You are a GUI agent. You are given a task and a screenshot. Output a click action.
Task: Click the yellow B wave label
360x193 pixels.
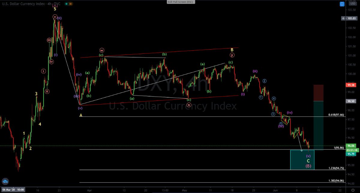232,50
